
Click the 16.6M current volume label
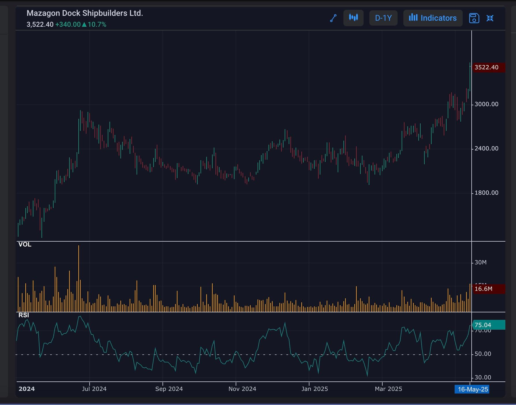click(489, 289)
